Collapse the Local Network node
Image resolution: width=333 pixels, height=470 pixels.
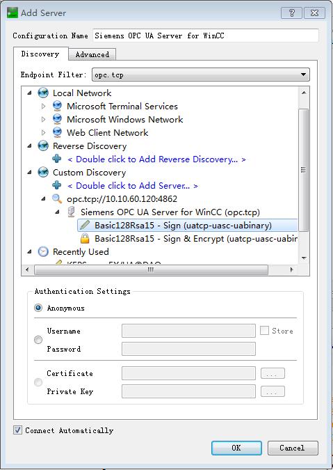click(29, 93)
